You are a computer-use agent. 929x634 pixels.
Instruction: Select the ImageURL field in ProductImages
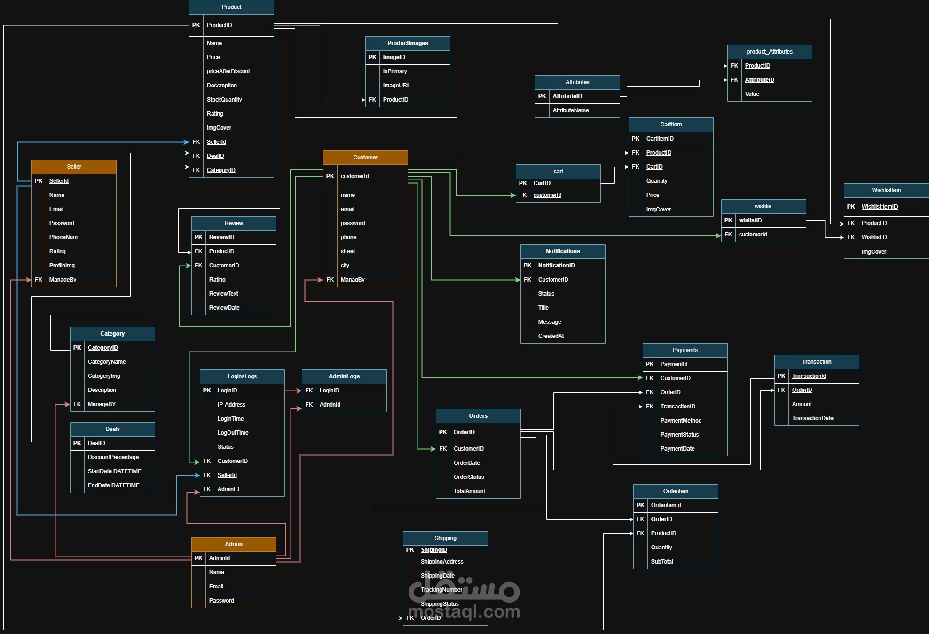(x=396, y=86)
